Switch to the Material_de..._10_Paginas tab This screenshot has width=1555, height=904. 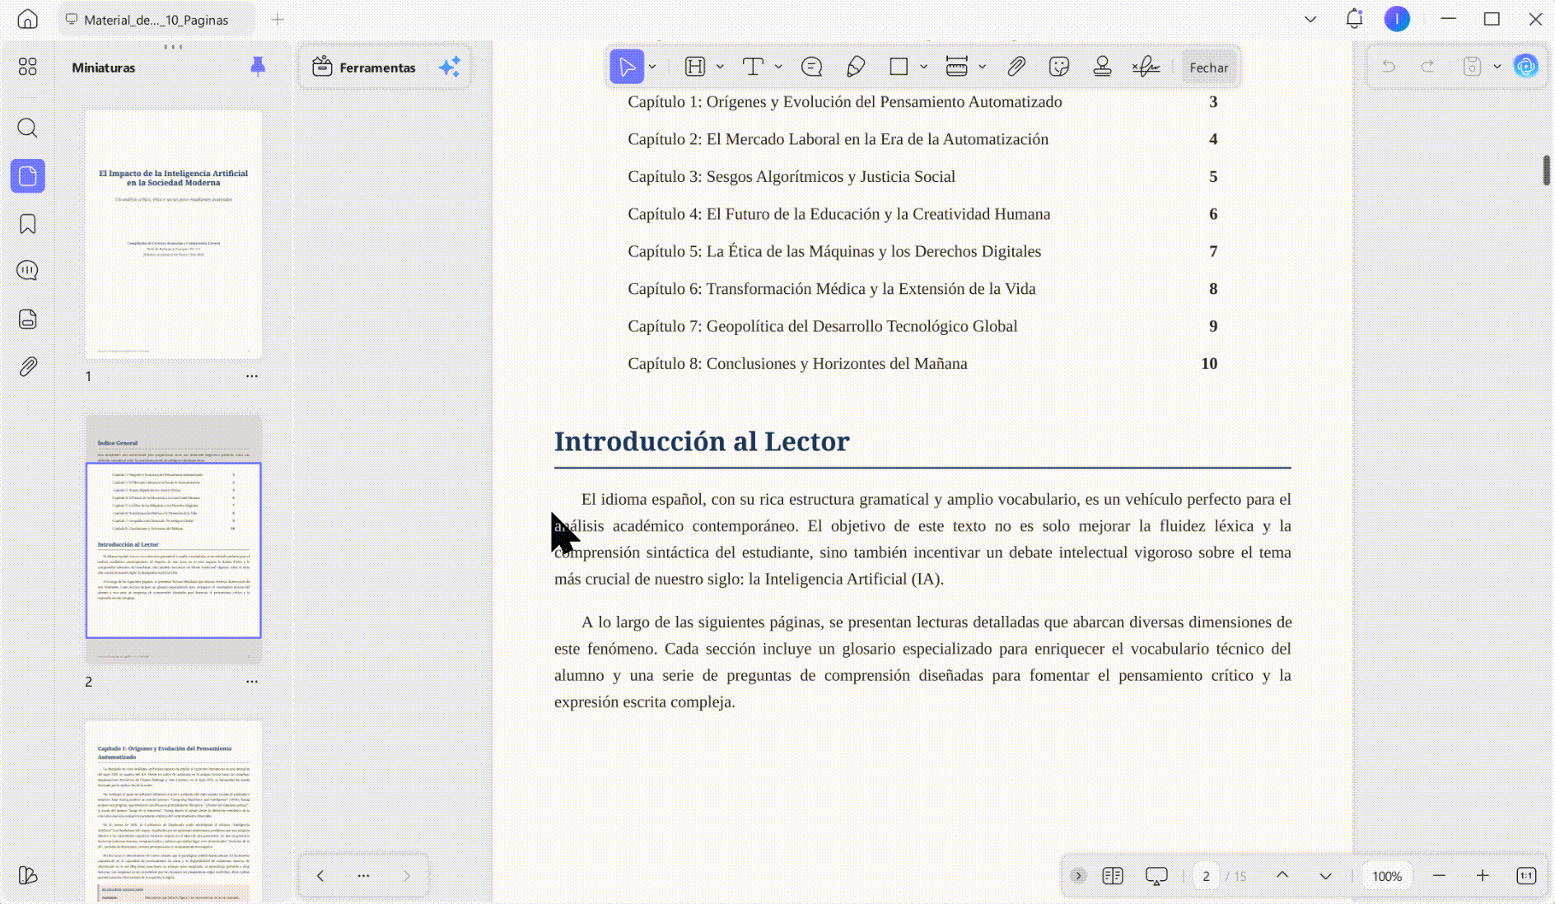tap(156, 20)
